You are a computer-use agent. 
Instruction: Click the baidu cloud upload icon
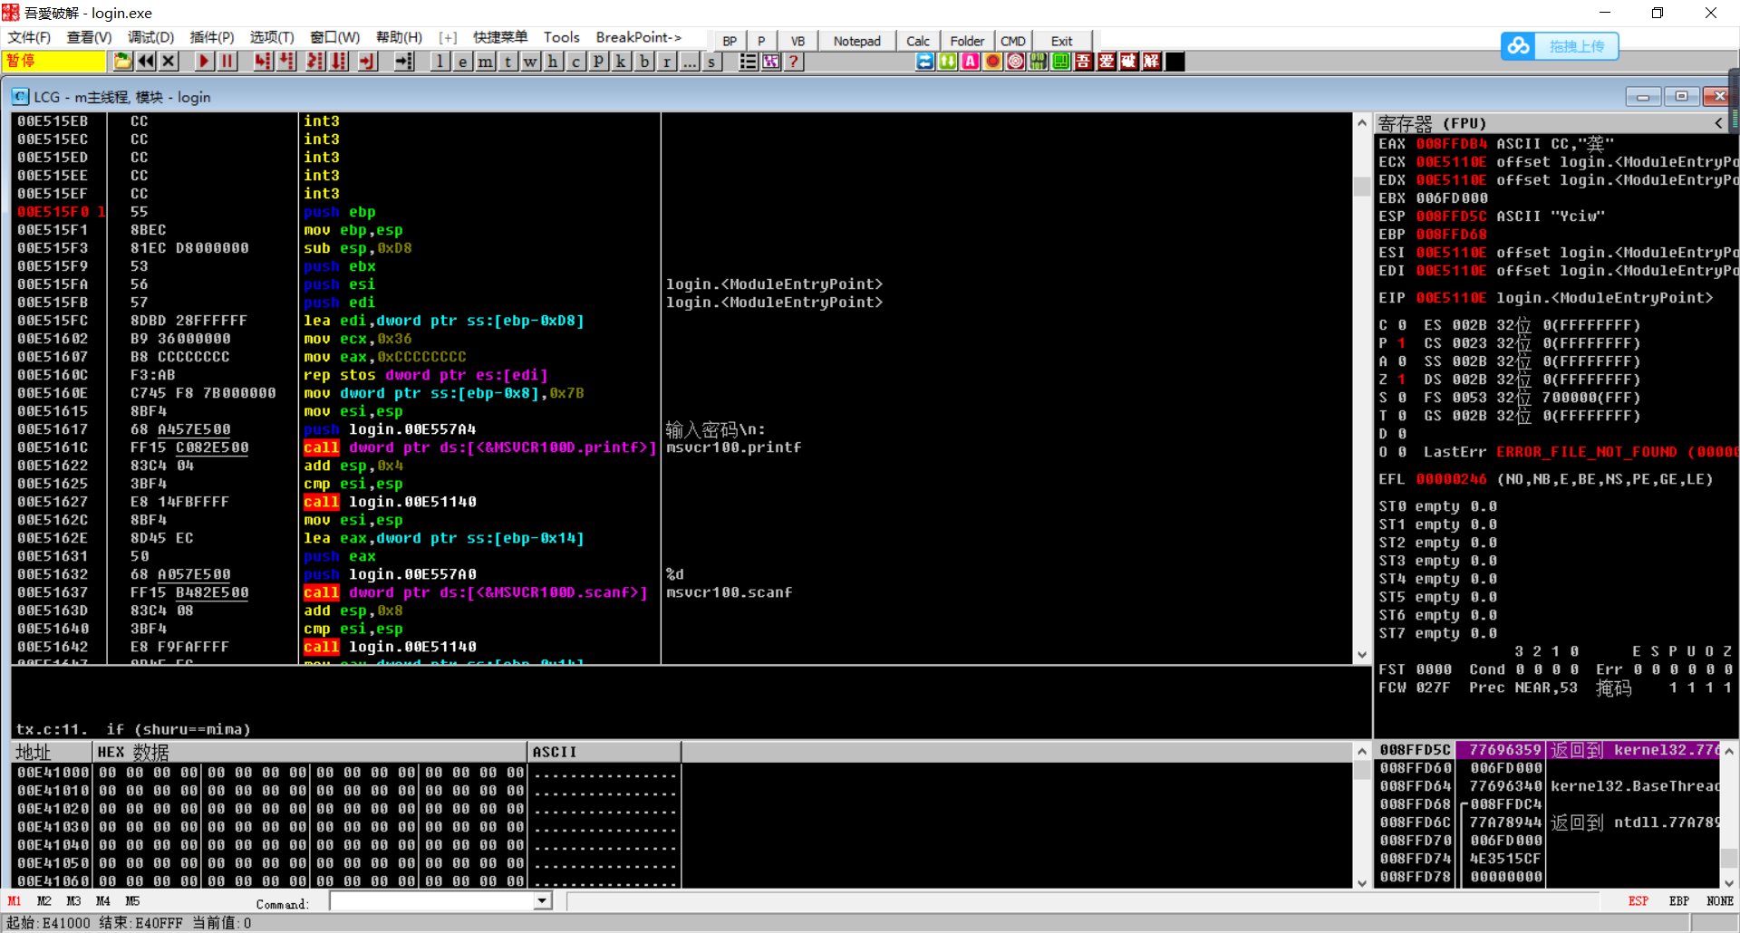tap(1518, 46)
